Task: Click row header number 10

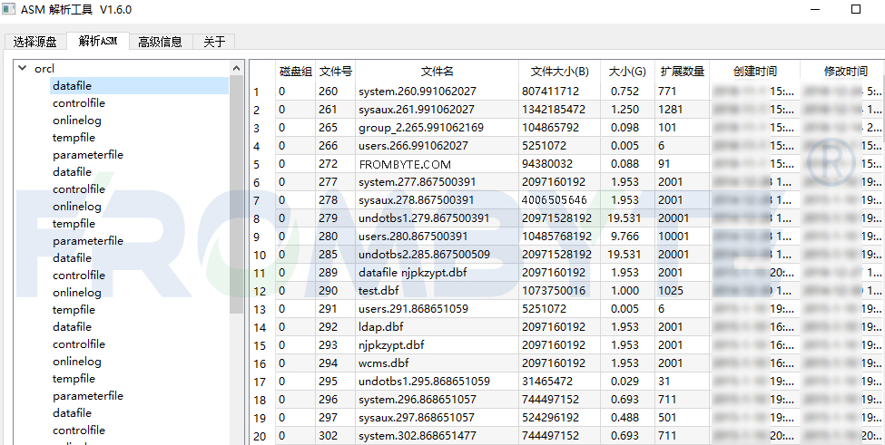Action: click(x=262, y=256)
